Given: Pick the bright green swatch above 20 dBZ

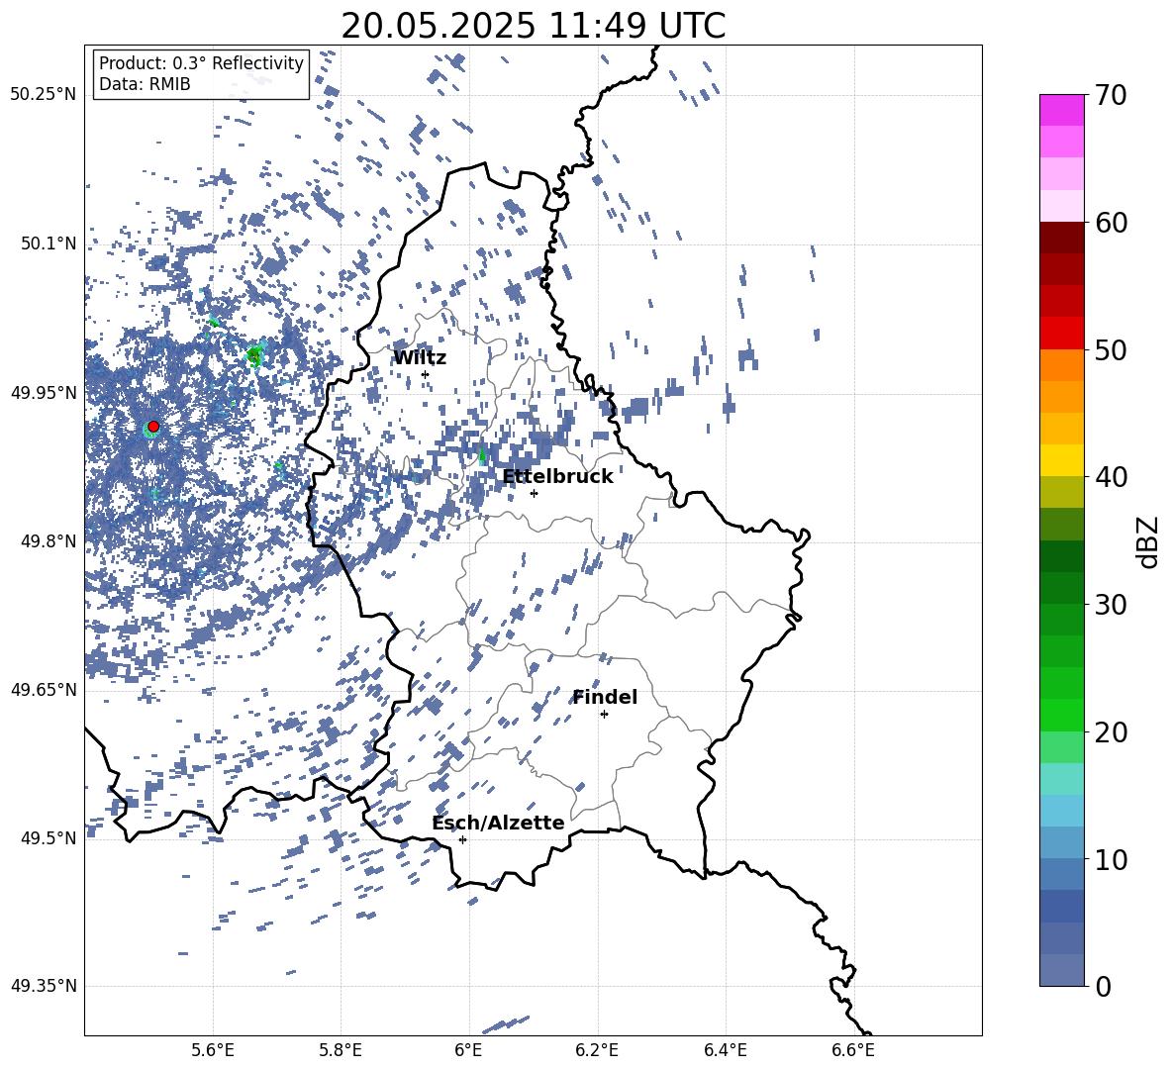Looking at the screenshot, I should pyautogui.click(x=1061, y=715).
